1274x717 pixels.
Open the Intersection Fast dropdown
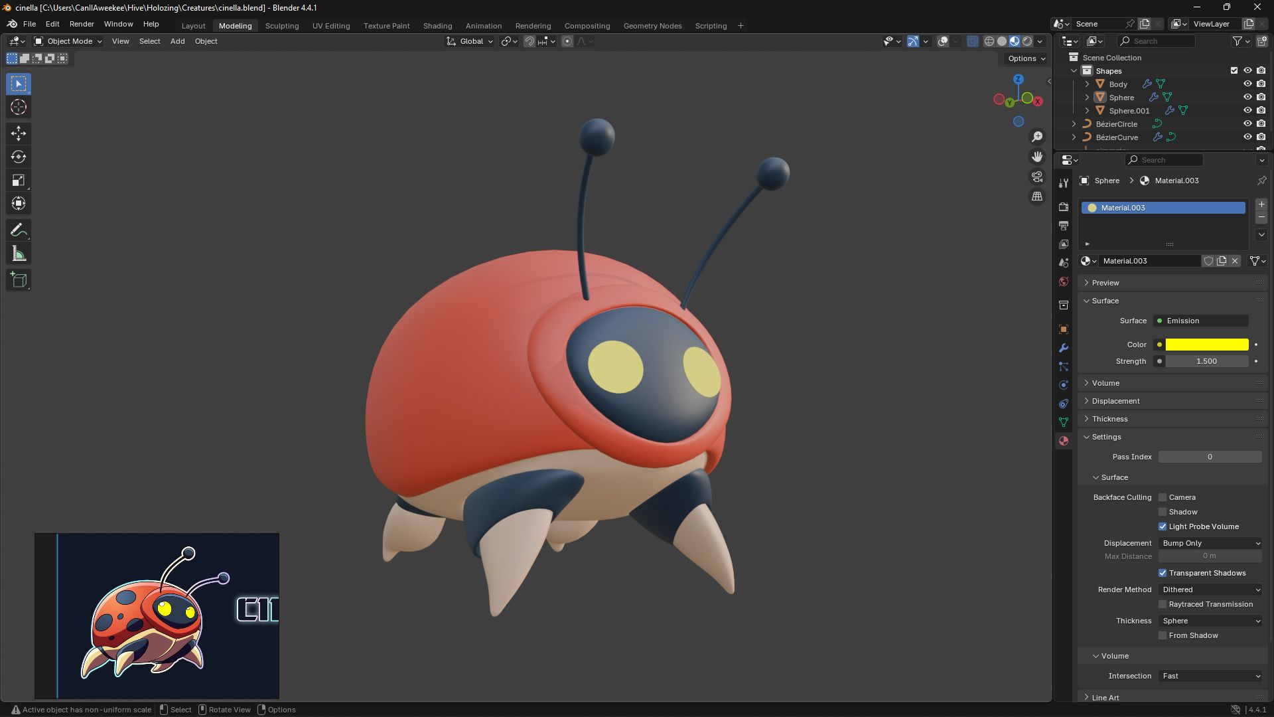[1210, 676]
